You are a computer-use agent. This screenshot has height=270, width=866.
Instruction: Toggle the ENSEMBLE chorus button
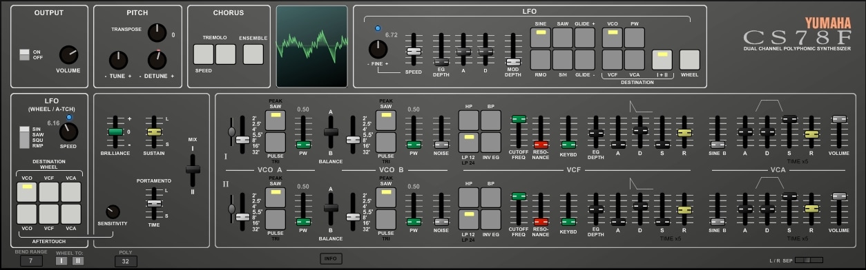pyautogui.click(x=253, y=54)
